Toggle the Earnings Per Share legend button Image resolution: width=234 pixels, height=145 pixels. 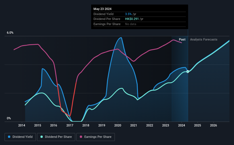[x=95, y=137]
